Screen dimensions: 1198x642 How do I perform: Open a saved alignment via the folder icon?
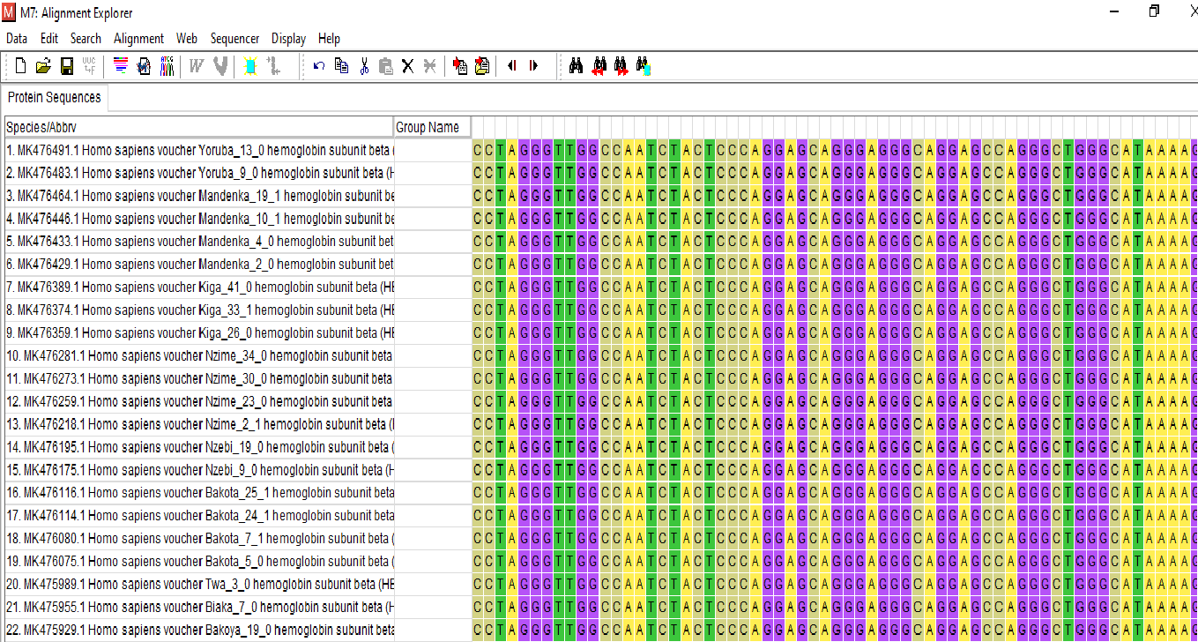43,66
